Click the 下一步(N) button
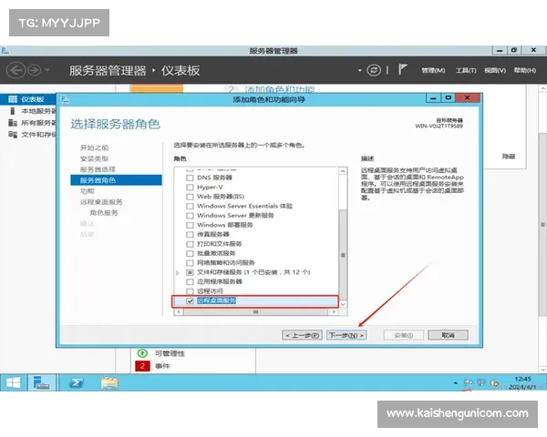The height and width of the screenshot is (437, 547). pyautogui.click(x=346, y=335)
